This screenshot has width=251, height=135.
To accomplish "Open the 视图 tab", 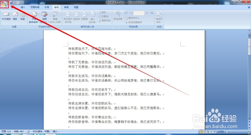I will [x=76, y=7].
